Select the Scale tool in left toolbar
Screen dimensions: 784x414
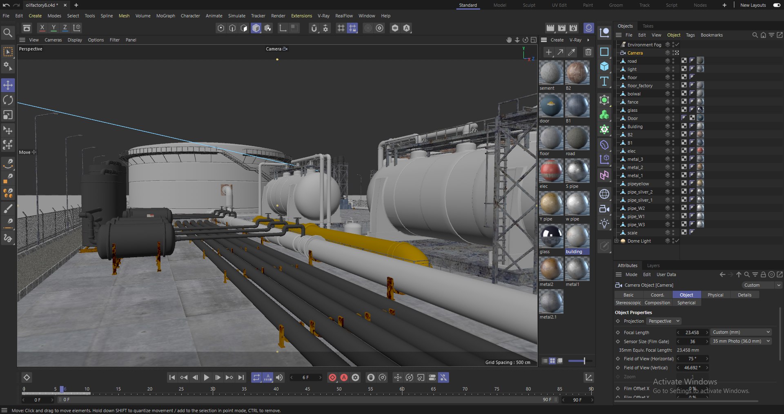pos(8,115)
